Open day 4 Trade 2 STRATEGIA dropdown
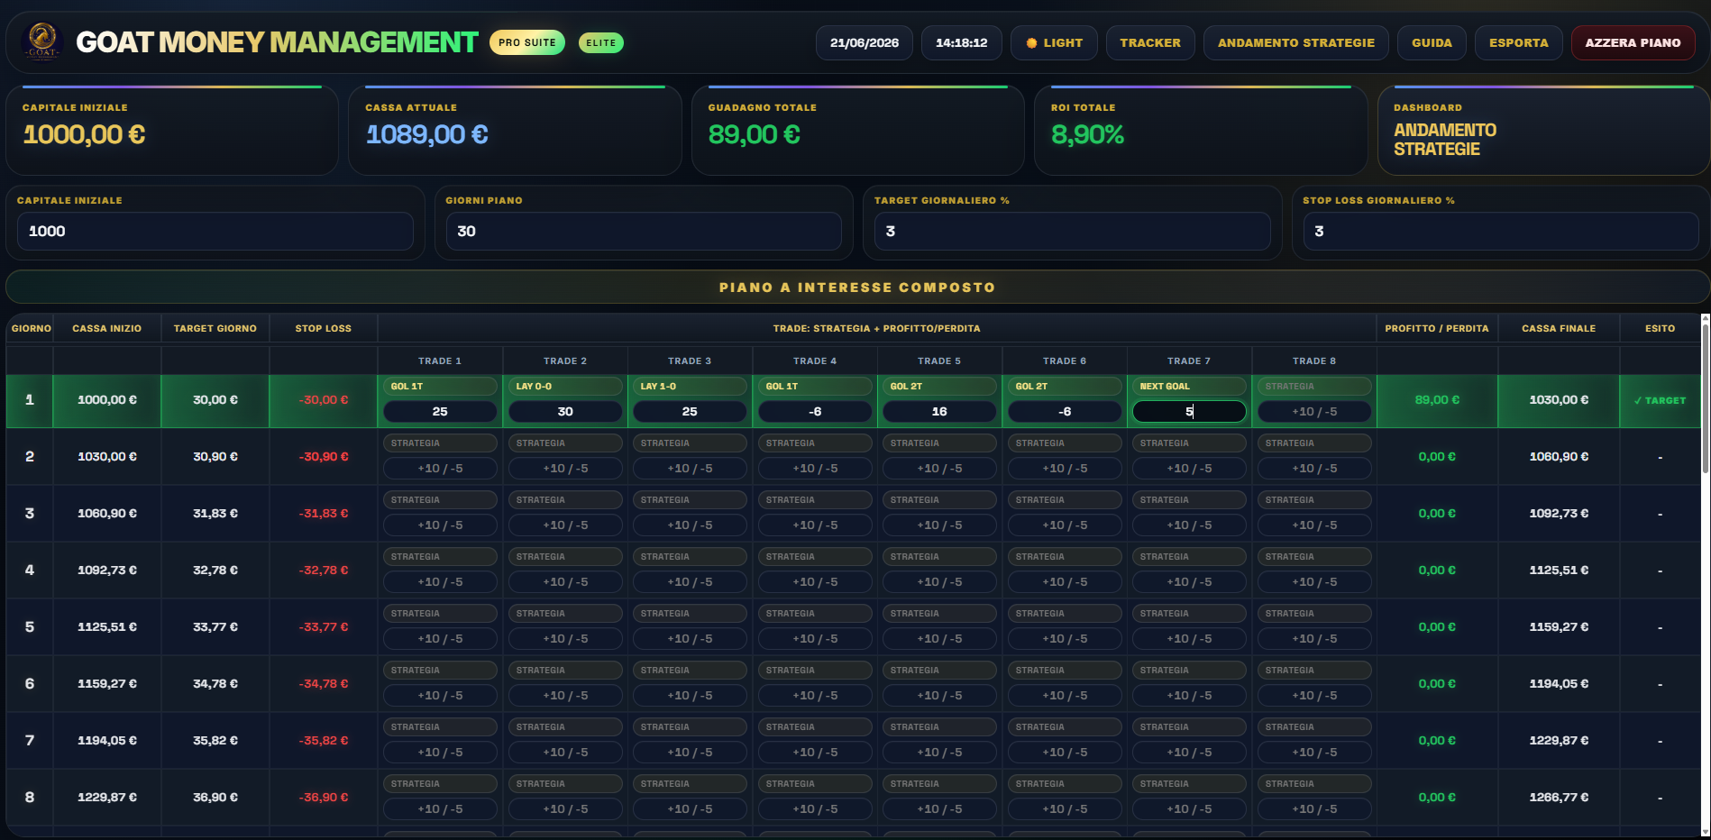1711x840 pixels. (x=565, y=556)
